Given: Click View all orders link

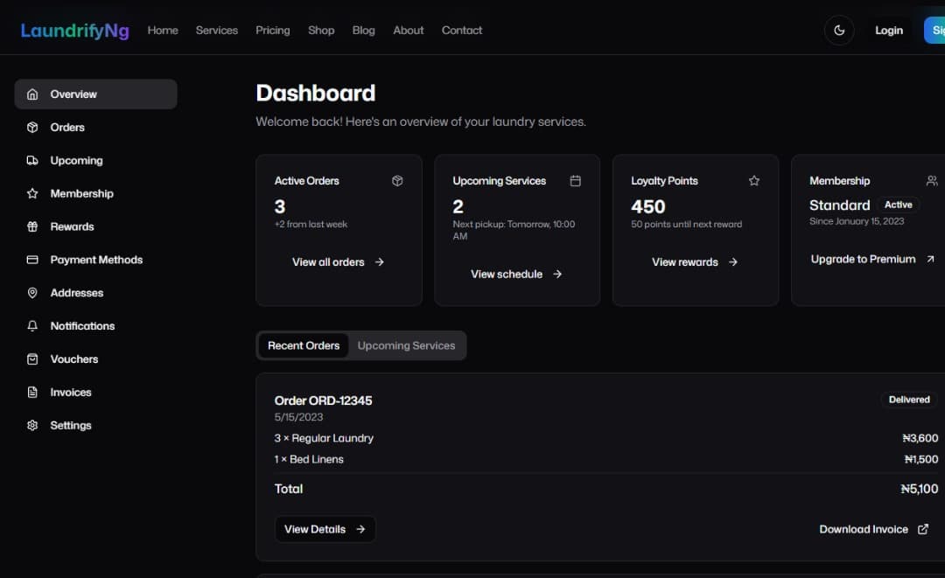Looking at the screenshot, I should pyautogui.click(x=338, y=262).
